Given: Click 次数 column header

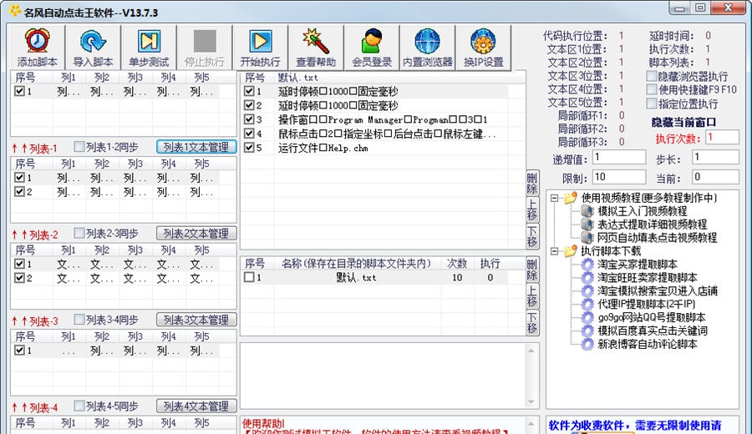Looking at the screenshot, I should [x=456, y=264].
